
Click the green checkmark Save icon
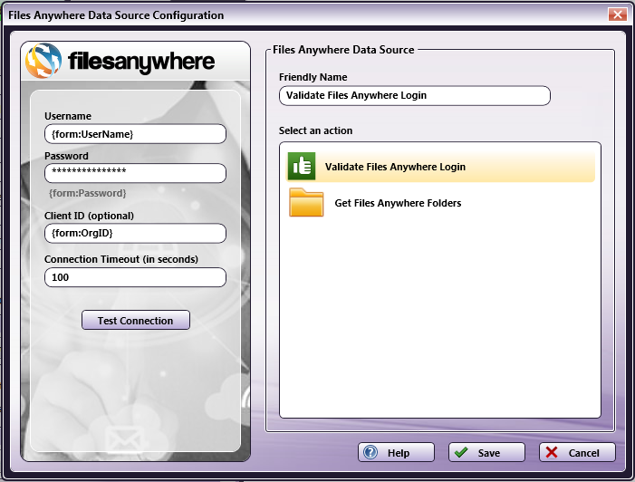pyautogui.click(x=461, y=452)
